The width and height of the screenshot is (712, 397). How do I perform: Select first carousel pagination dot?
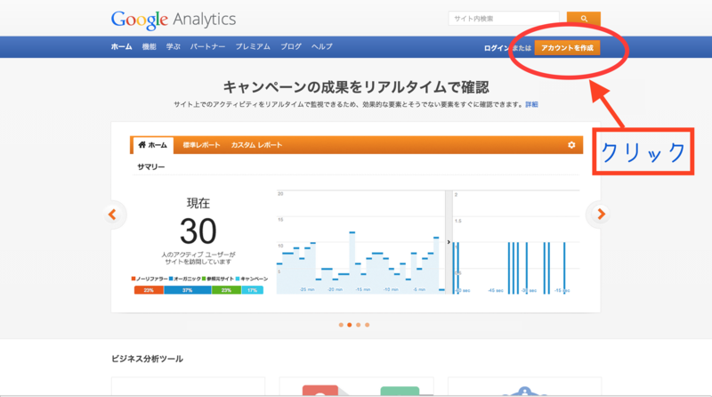(x=341, y=325)
